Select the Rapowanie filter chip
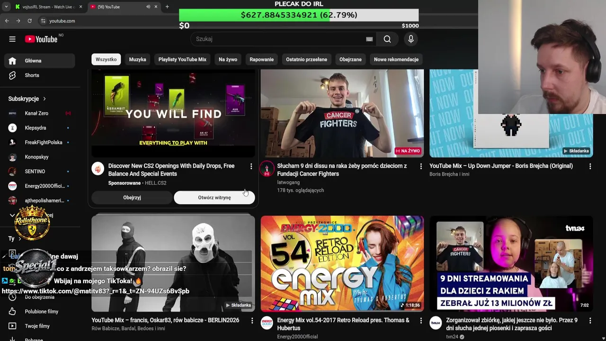The height and width of the screenshot is (341, 606). 262,60
